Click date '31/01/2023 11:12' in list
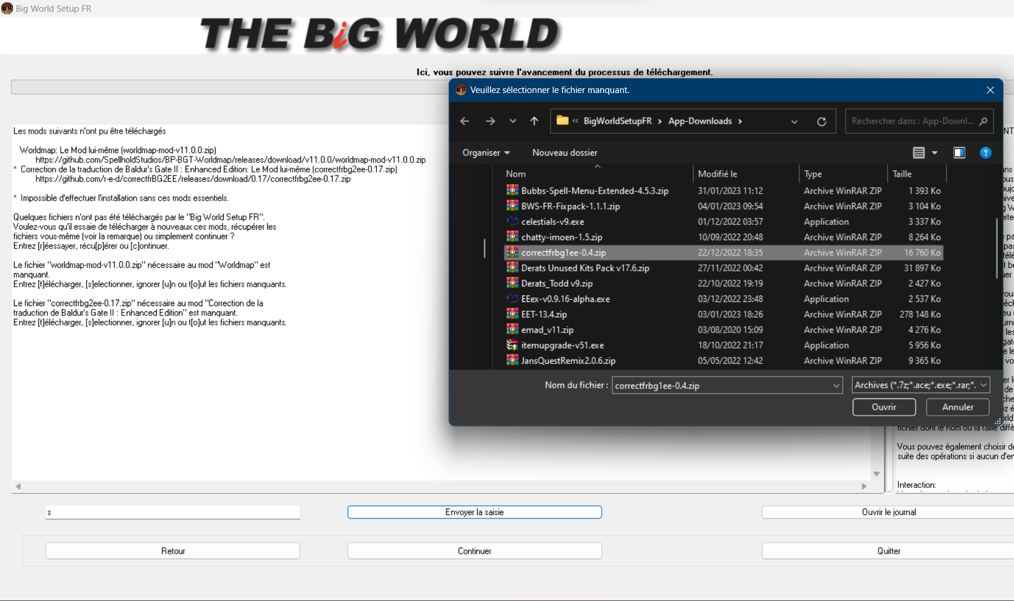This screenshot has width=1014, height=601. tap(730, 191)
